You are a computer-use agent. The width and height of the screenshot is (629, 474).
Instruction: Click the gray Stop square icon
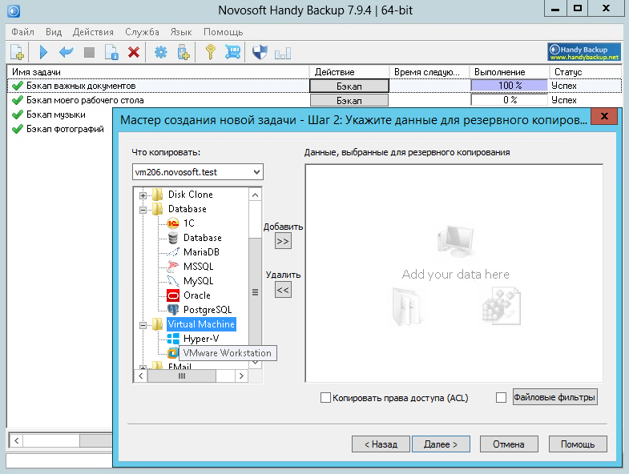pyautogui.click(x=89, y=52)
